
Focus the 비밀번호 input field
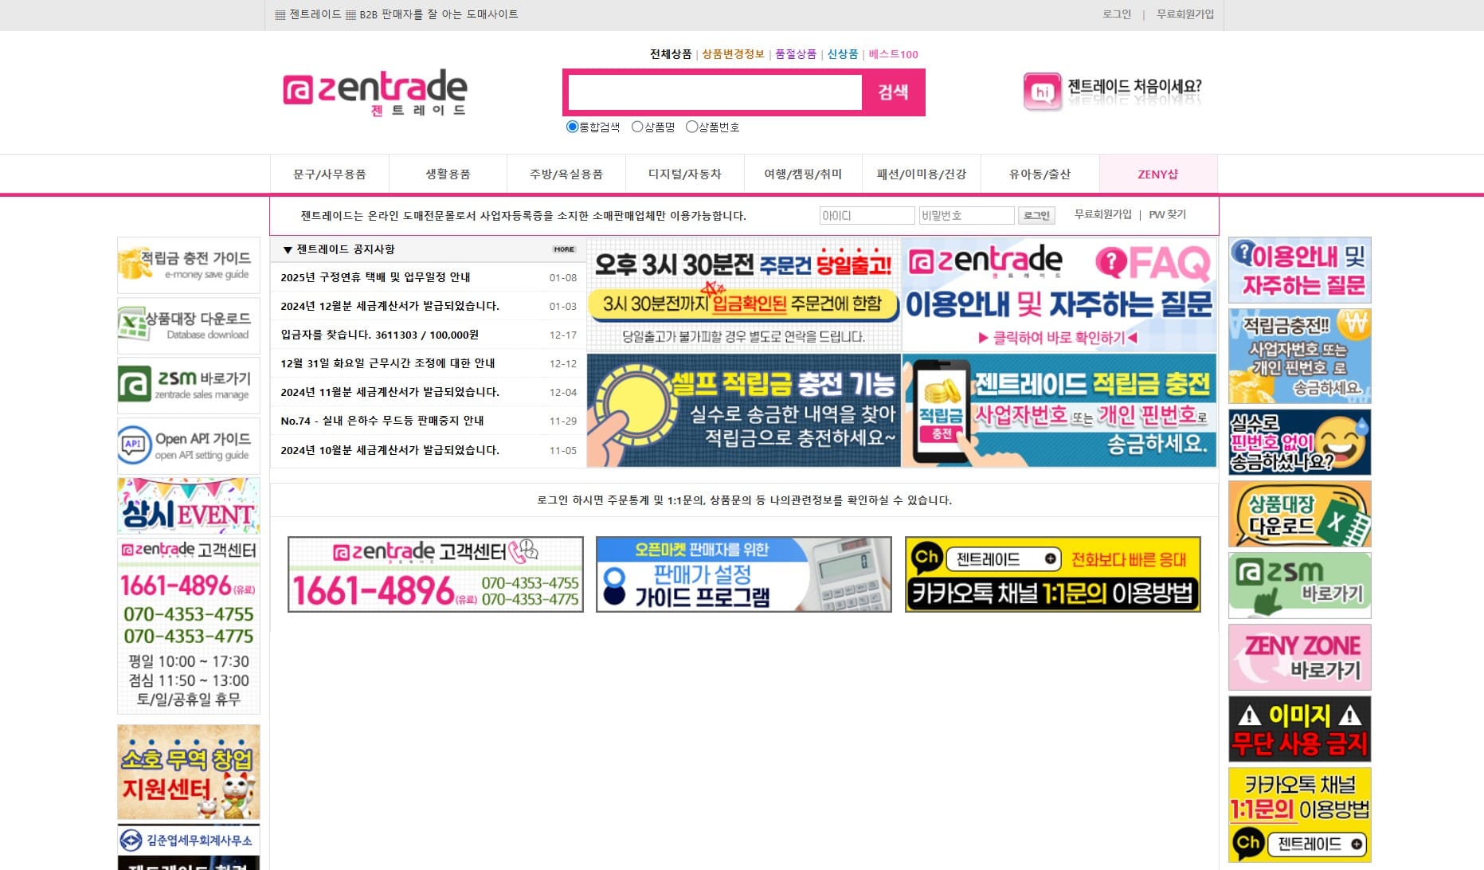pyautogui.click(x=966, y=215)
